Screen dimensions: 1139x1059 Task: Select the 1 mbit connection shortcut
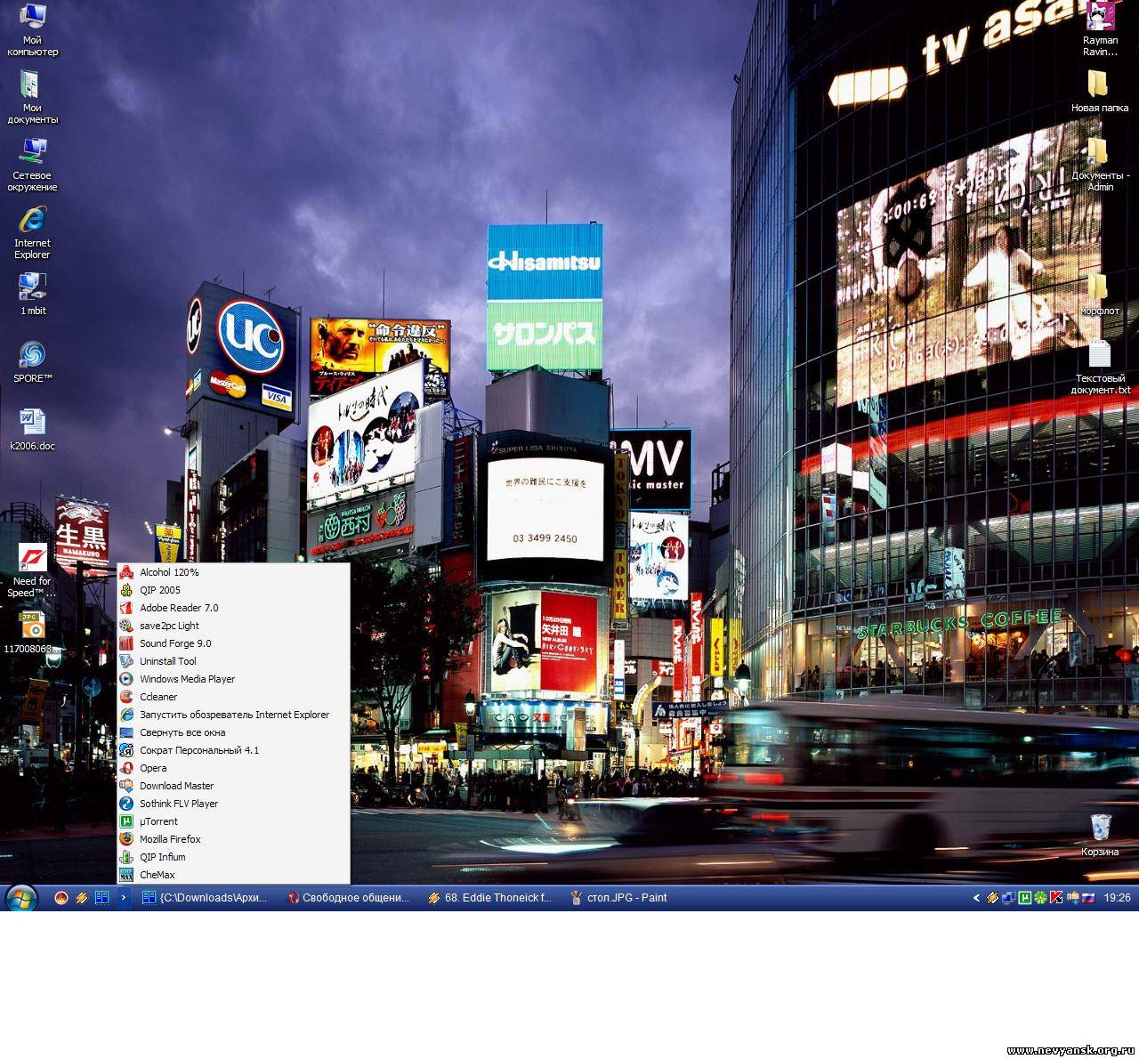coord(32,295)
